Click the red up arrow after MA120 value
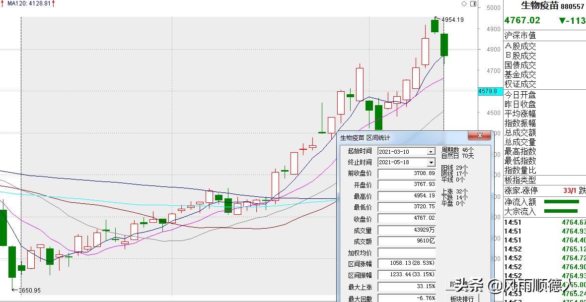Viewport: 586px width, 302px height. [54, 3]
